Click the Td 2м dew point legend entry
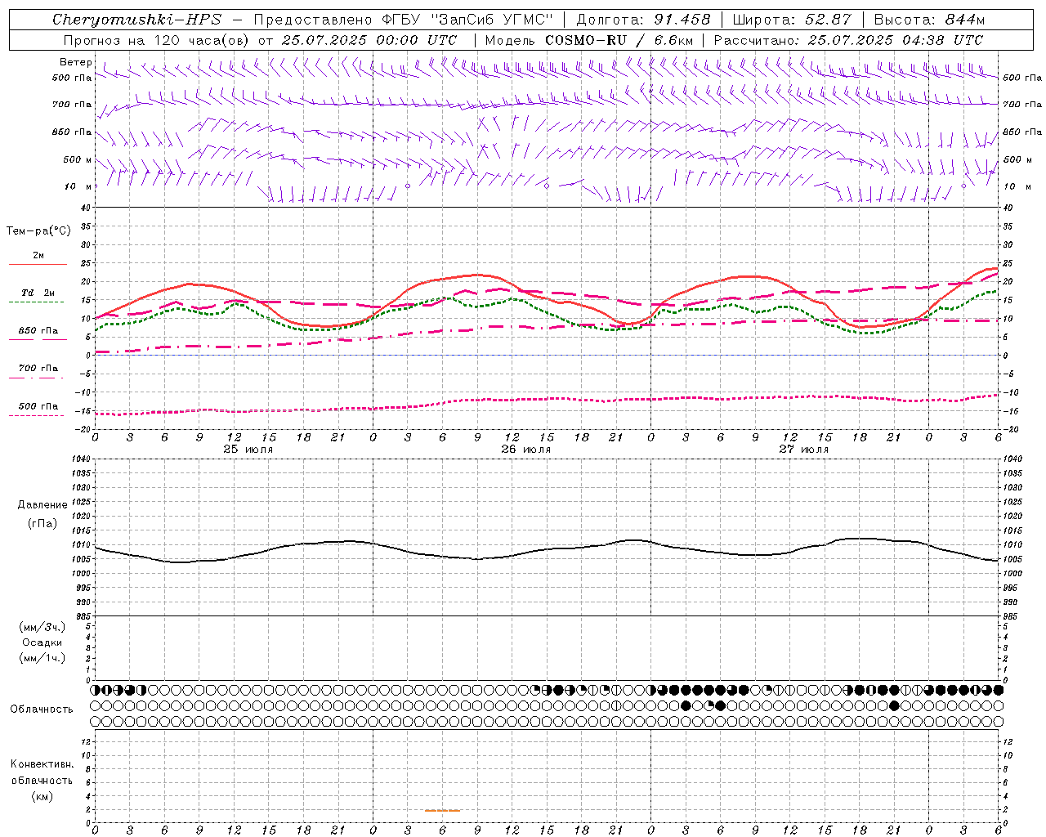The height and width of the screenshot is (837, 1046). click(x=38, y=293)
